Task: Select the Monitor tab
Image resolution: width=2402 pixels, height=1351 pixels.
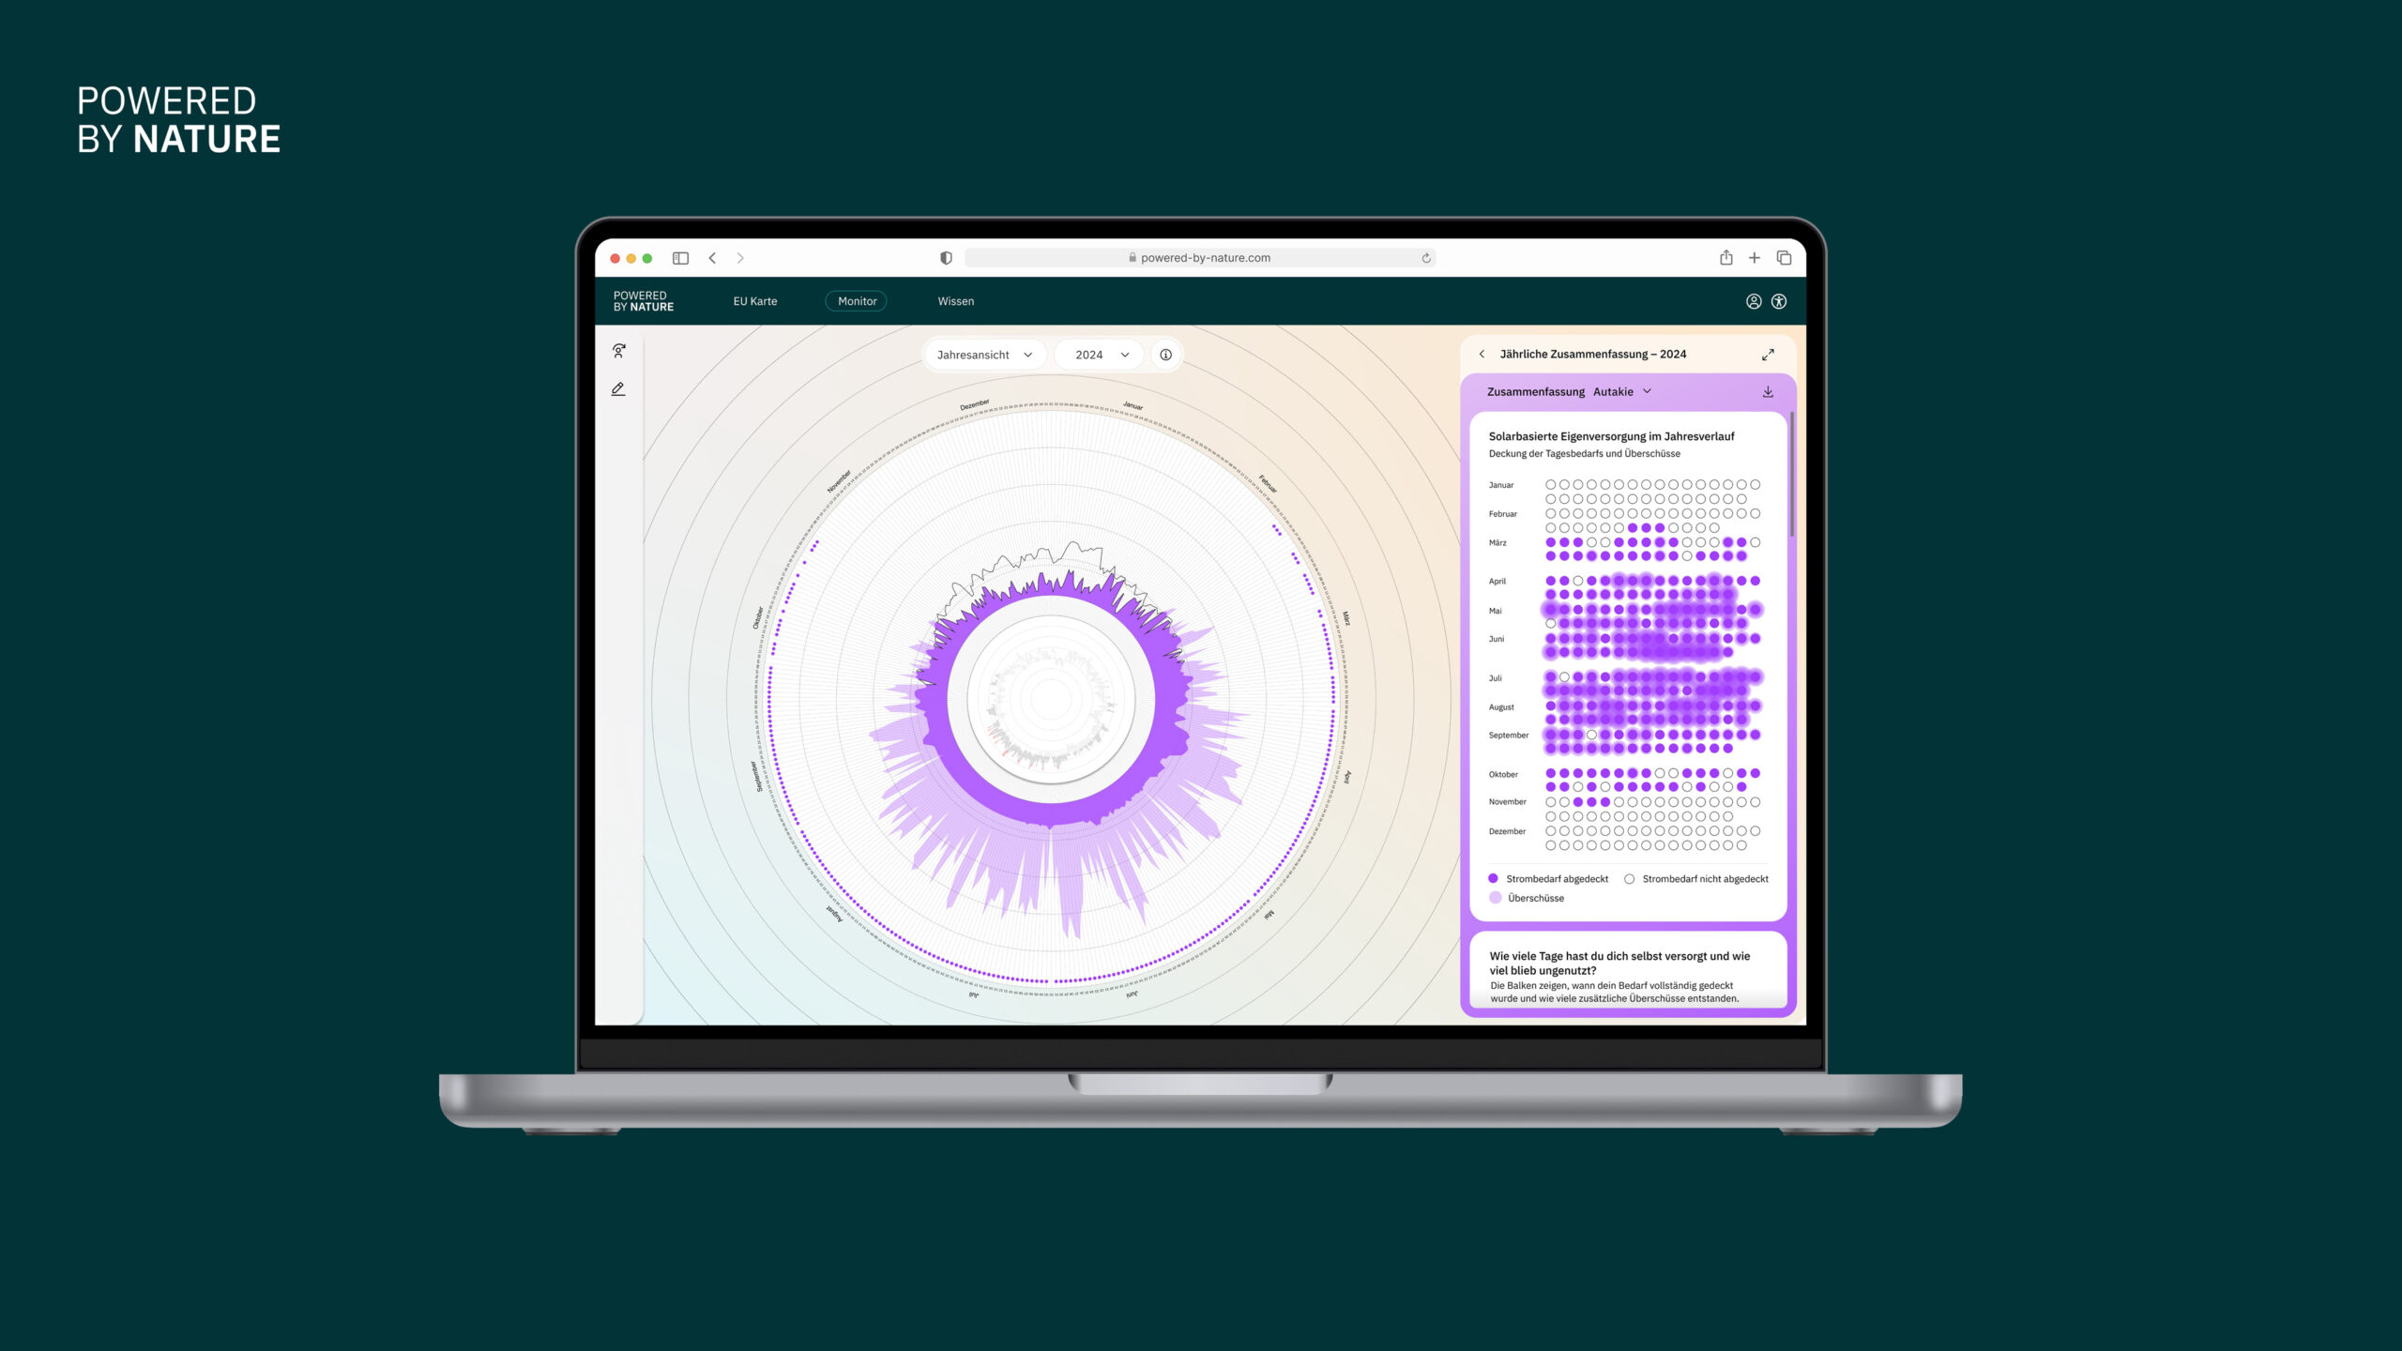Action: (857, 301)
